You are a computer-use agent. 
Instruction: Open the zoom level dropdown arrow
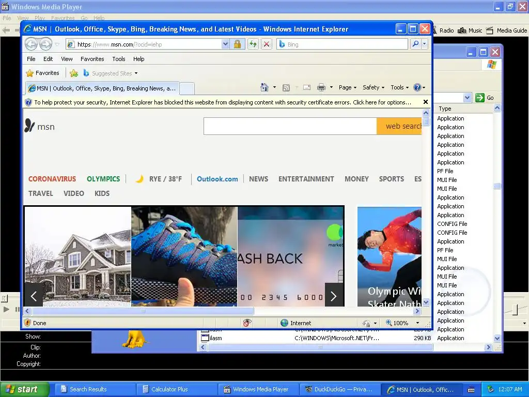pyautogui.click(x=417, y=323)
